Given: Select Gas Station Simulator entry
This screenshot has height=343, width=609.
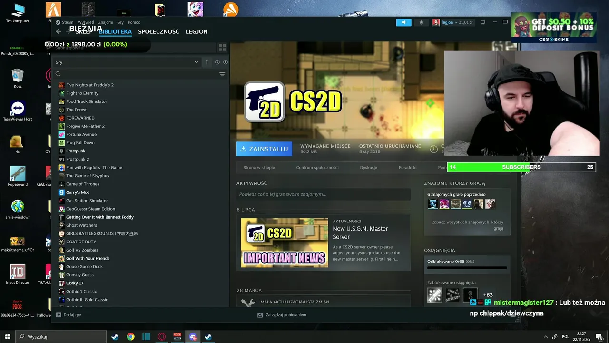Looking at the screenshot, I should [x=87, y=201].
